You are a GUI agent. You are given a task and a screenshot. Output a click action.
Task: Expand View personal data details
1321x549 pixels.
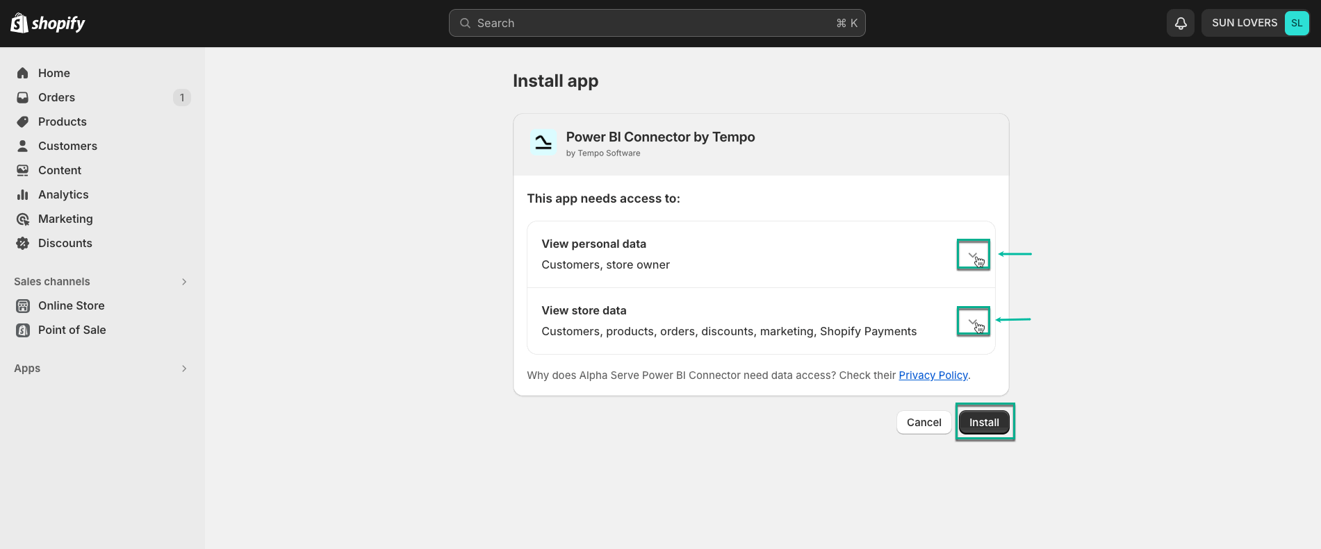[x=973, y=255]
